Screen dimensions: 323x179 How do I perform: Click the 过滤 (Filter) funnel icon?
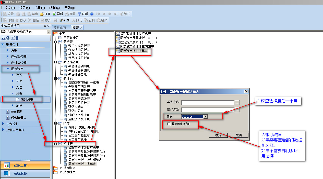tap(79, 14)
